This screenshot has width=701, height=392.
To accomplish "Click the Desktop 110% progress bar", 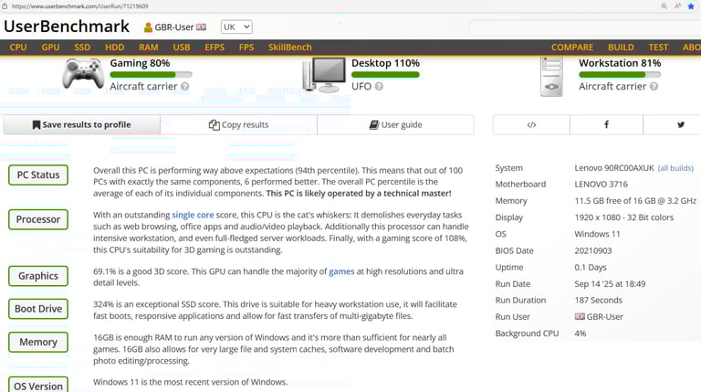I will tap(385, 75).
